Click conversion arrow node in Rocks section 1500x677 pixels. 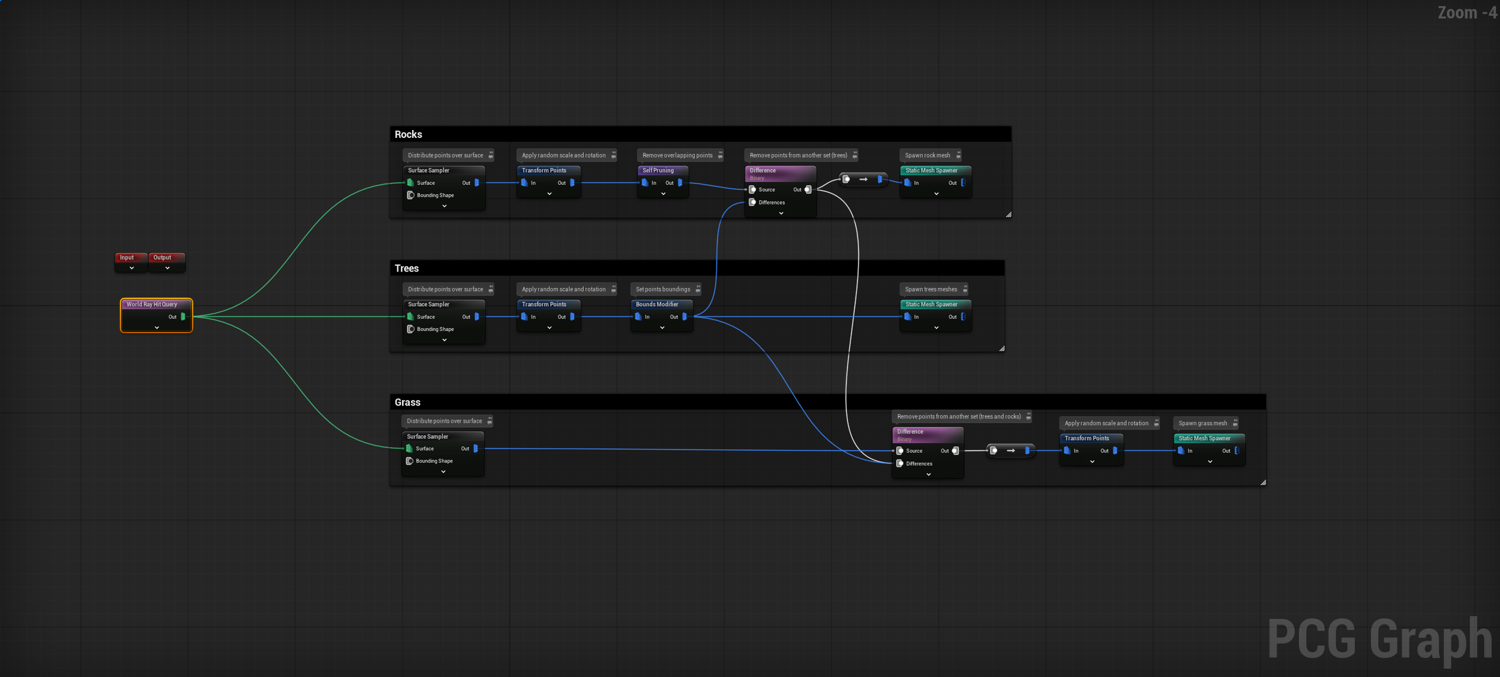(863, 179)
